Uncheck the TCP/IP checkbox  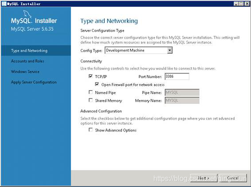pos(90,76)
